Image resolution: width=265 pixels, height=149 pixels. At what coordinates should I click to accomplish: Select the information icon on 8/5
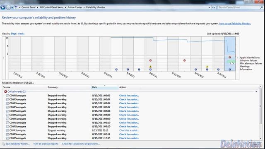[x=116, y=70]
